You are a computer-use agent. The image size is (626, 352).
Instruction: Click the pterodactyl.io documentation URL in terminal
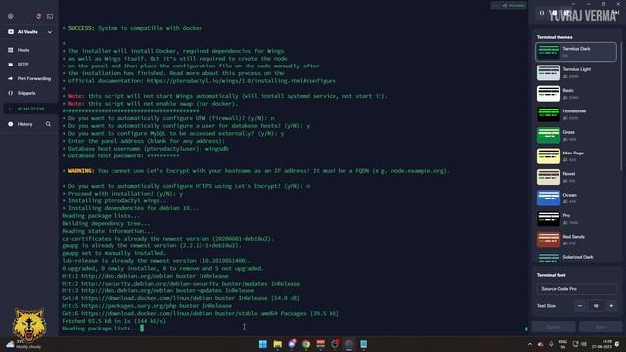[x=242, y=80]
